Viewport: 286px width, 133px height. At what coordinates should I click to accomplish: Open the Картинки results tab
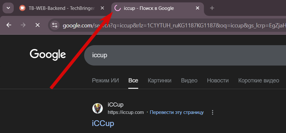click(159, 80)
